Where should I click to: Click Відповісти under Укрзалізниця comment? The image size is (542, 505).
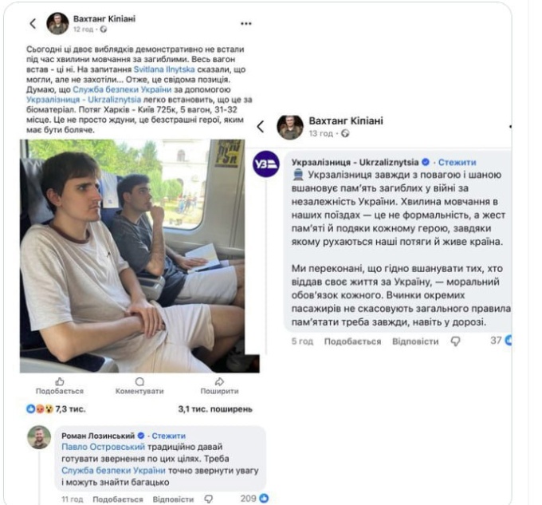(415, 341)
